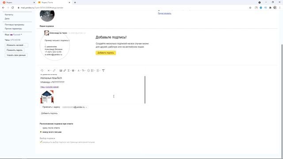Image resolution: width=283 pixels, height=159 pixels.
Task: Click the yellow Добавить подпись button
Action: [x=106, y=53]
